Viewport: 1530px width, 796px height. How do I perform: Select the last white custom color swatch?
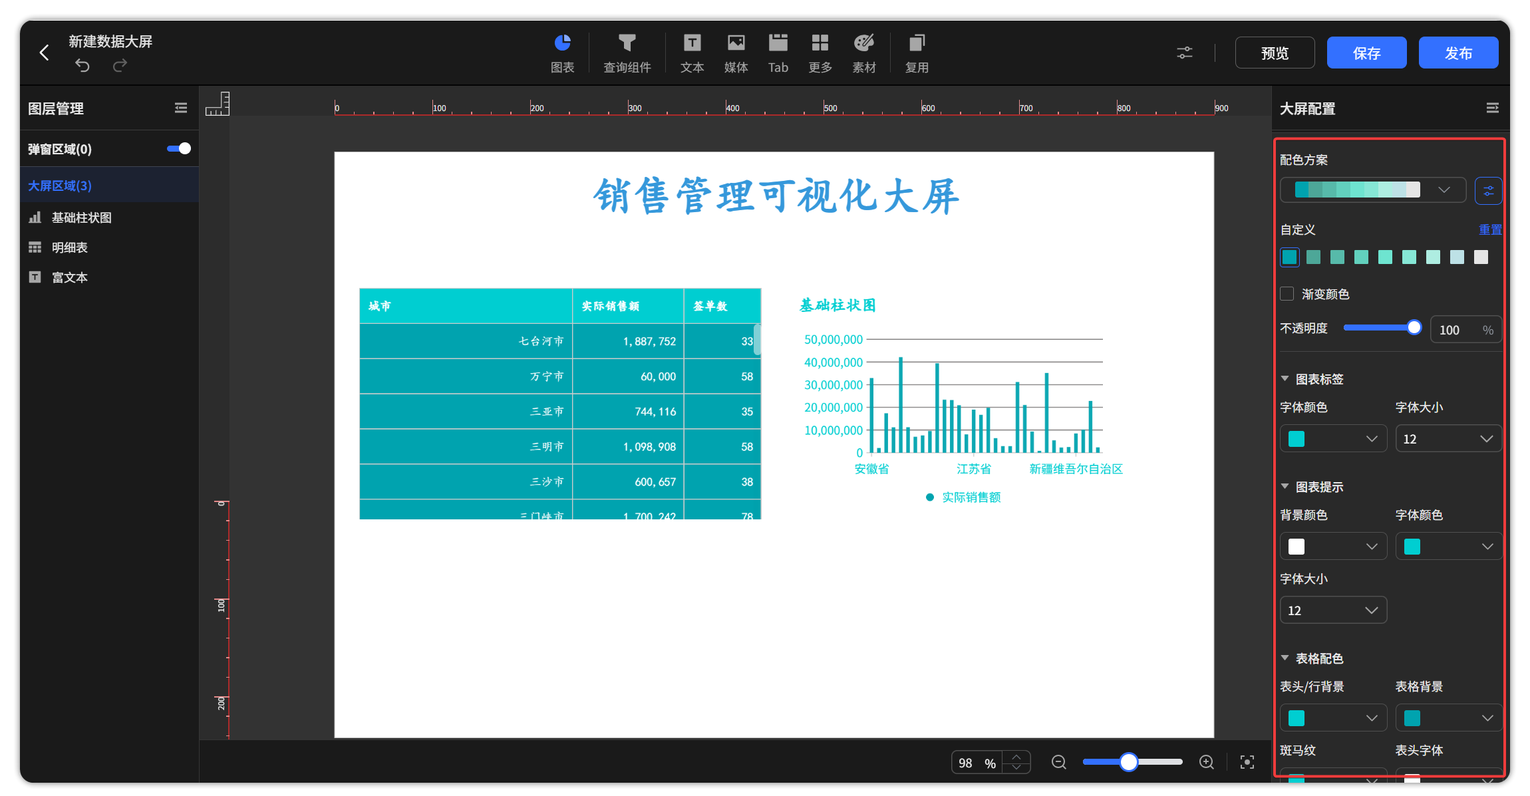point(1481,257)
